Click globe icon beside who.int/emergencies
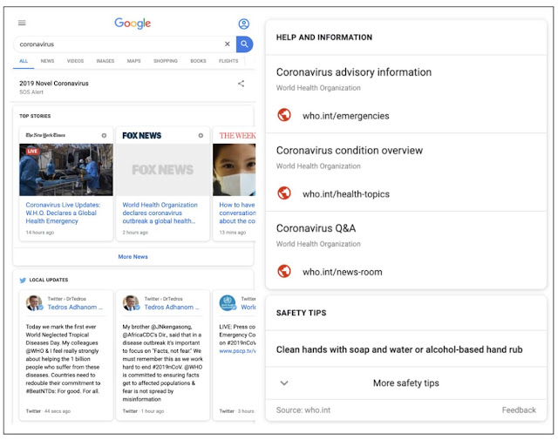The image size is (558, 440). 284,115
